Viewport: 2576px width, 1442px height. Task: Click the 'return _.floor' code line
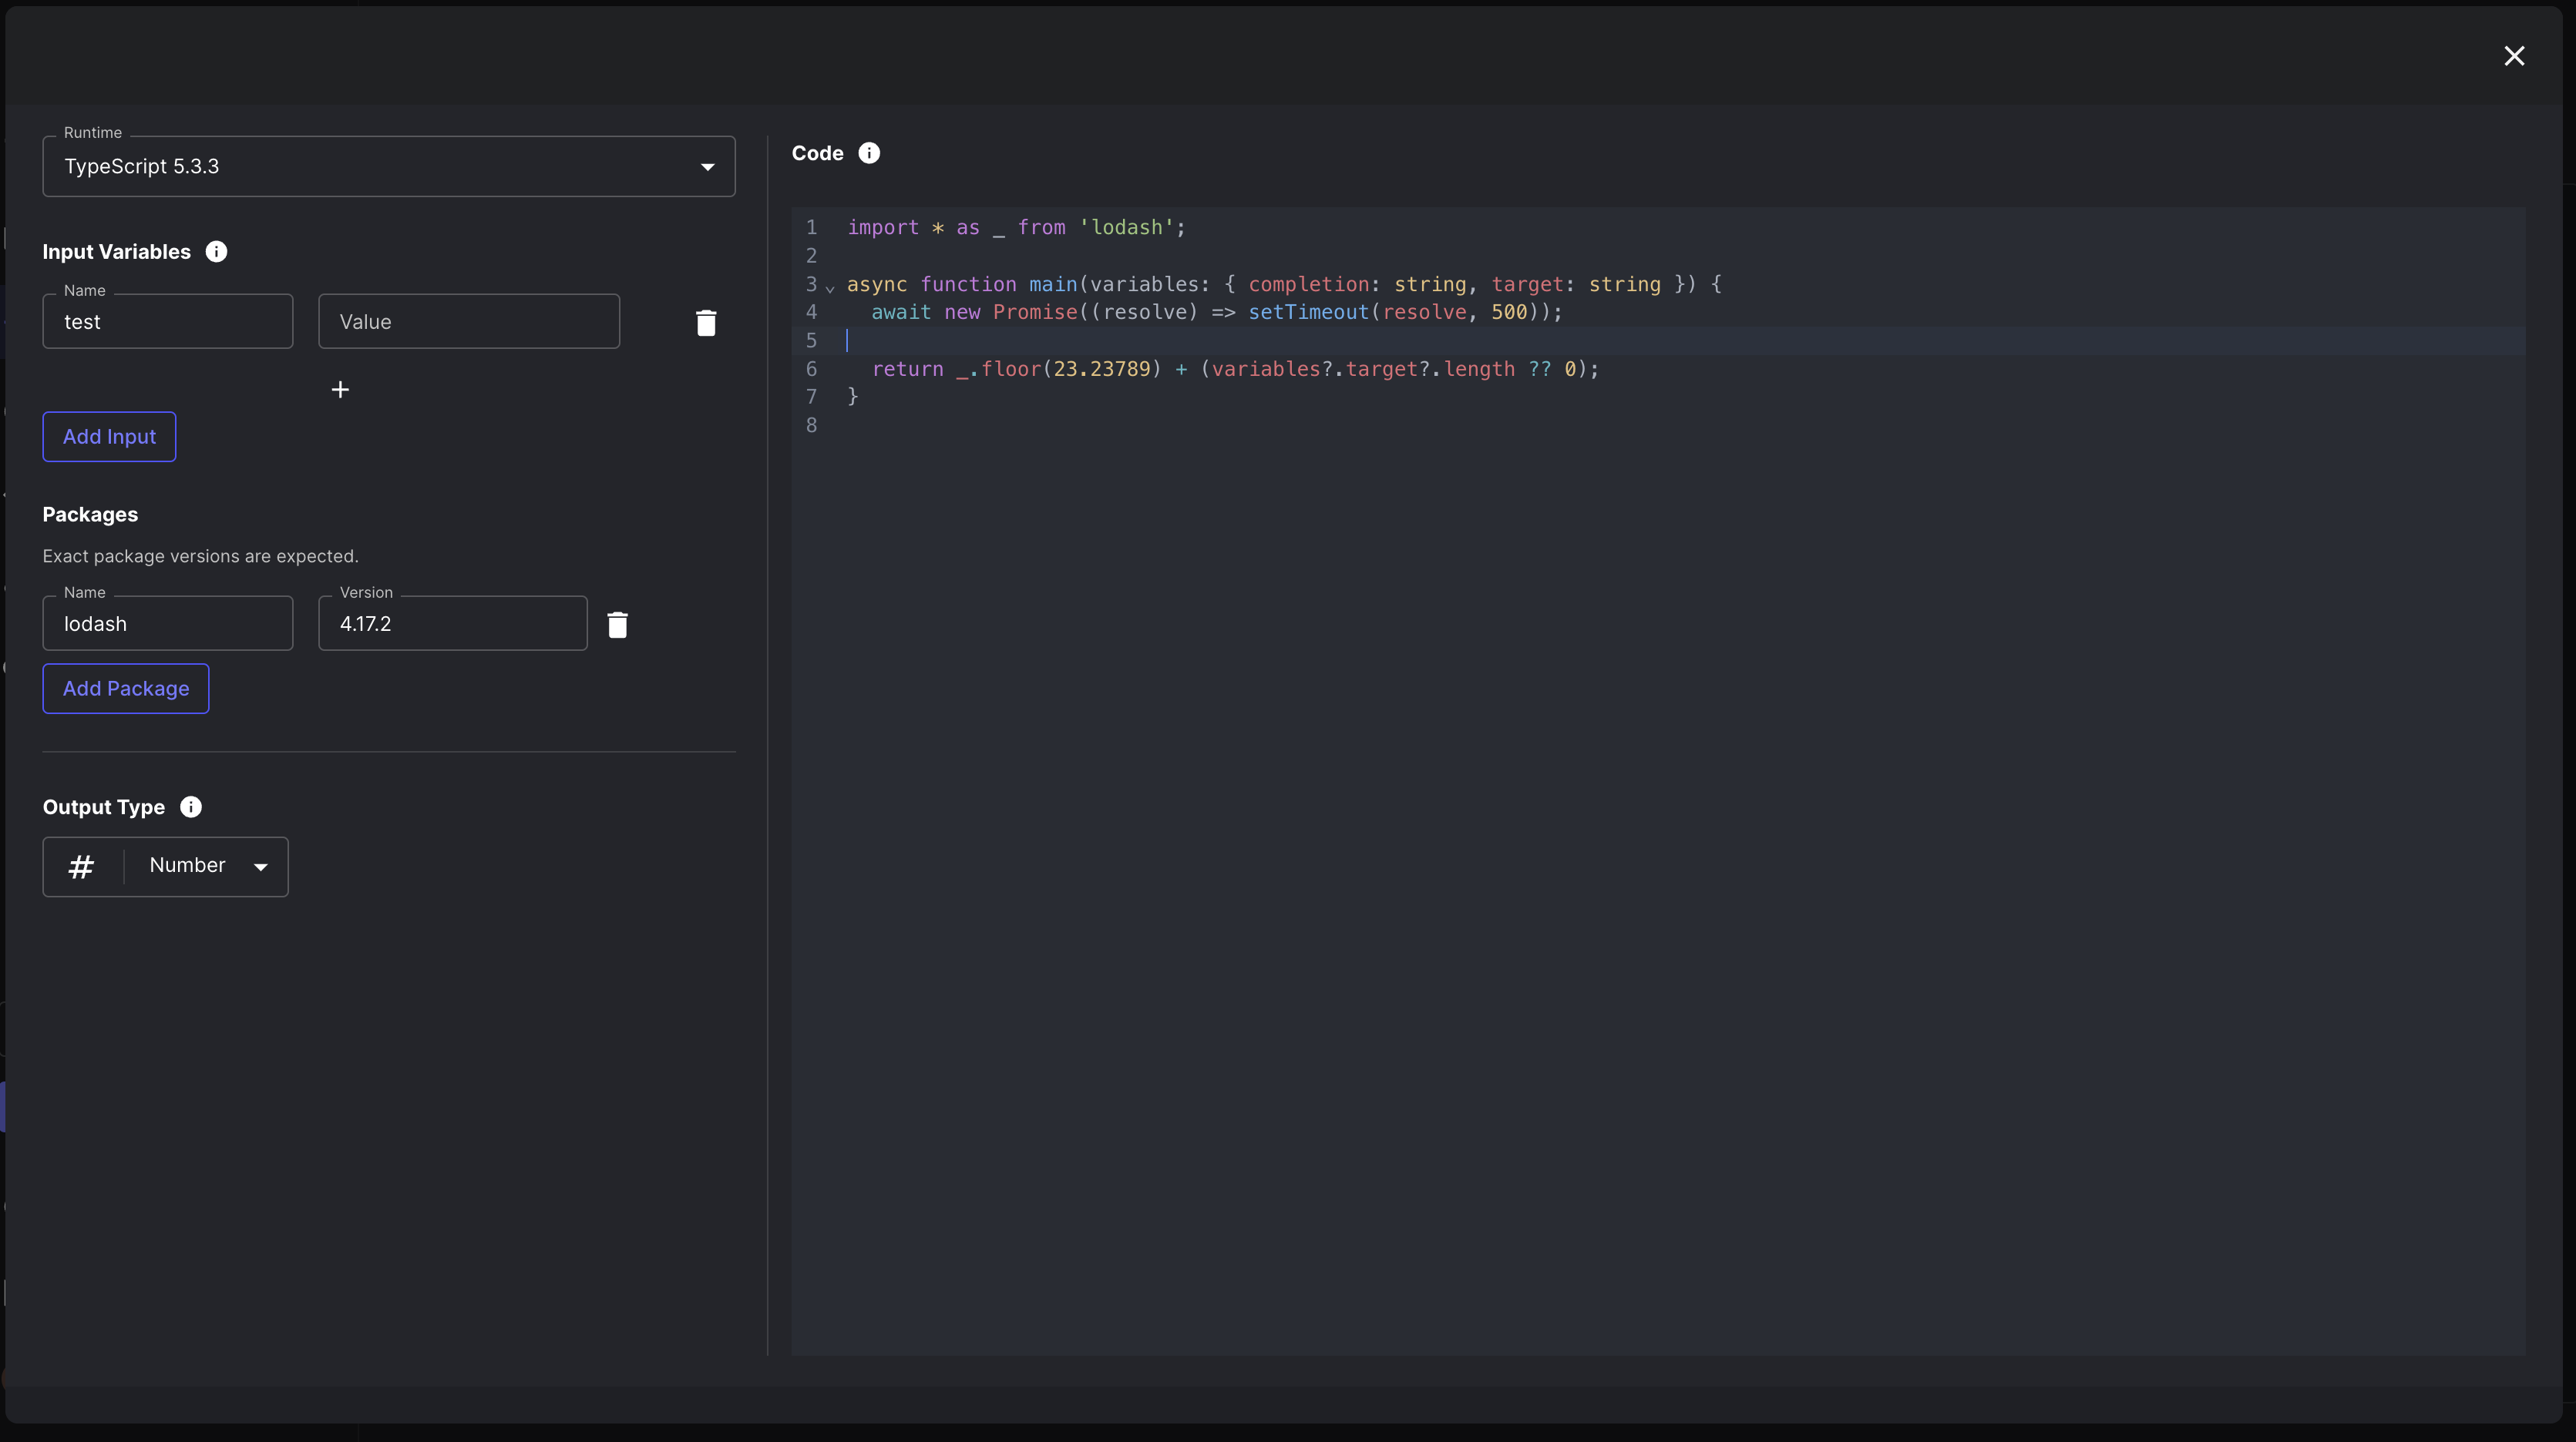[x=1235, y=370]
